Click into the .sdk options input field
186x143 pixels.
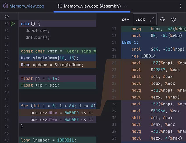[141, 20]
